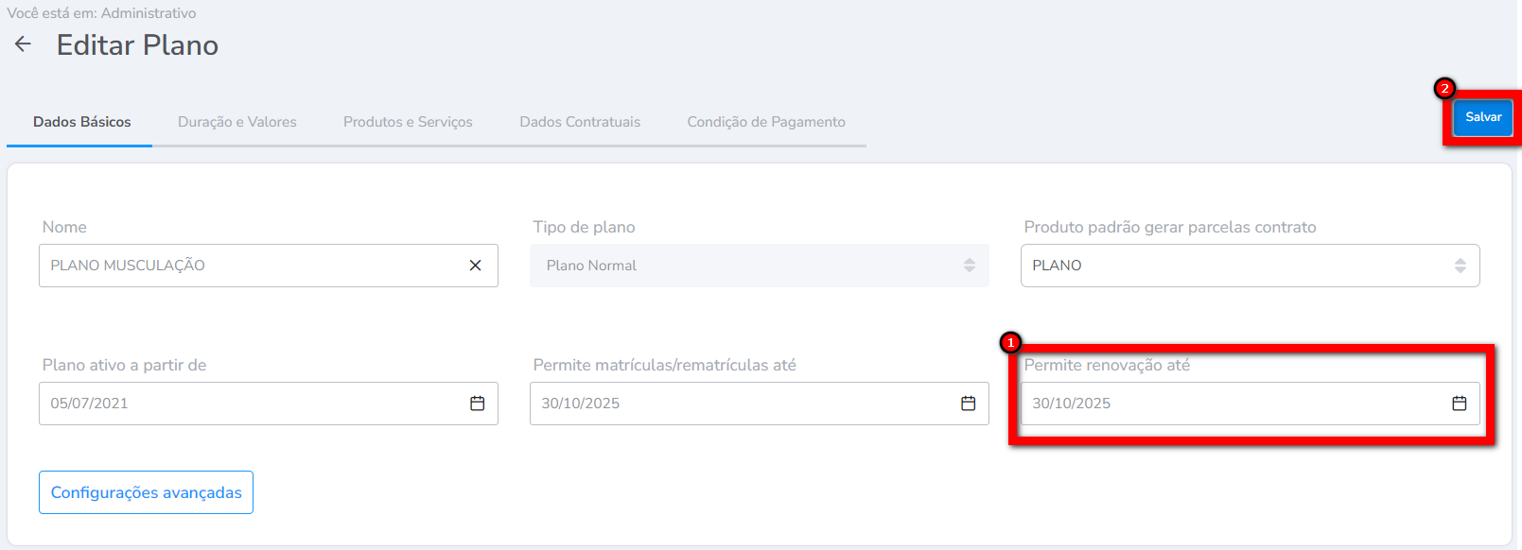This screenshot has width=1522, height=550.
Task: Select the Dados Contratuais tab
Action: pos(580,122)
